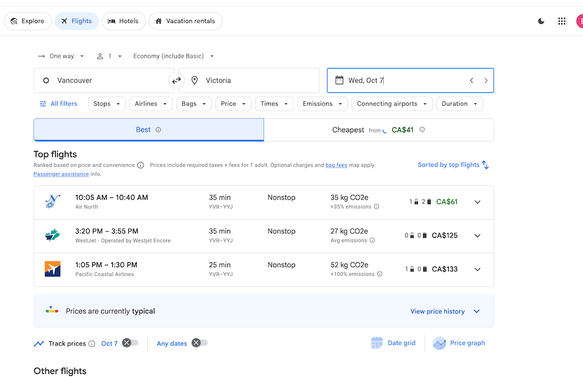
Task: Switch to dark theme moon icon
Action: [541, 21]
